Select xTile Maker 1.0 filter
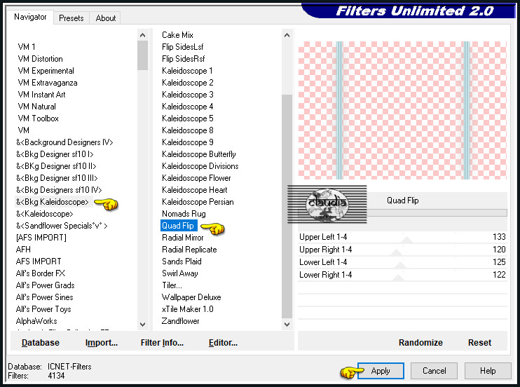Image resolution: width=520 pixels, height=387 pixels. [187, 309]
